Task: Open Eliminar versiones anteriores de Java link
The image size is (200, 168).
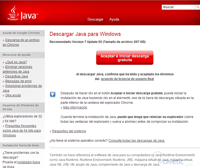Action: click(x=17, y=69)
